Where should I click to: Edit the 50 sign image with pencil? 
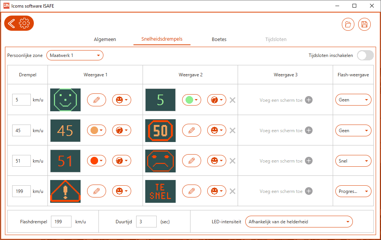192,130
